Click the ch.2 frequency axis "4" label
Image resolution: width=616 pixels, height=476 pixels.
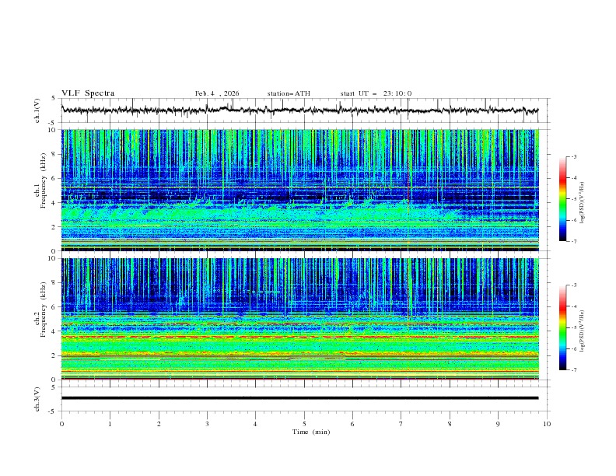coord(54,331)
